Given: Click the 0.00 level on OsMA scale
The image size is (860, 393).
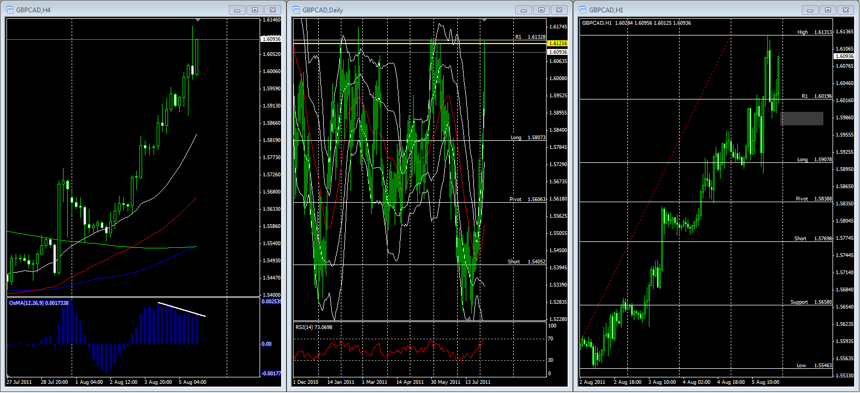Looking at the screenshot, I should coord(267,344).
